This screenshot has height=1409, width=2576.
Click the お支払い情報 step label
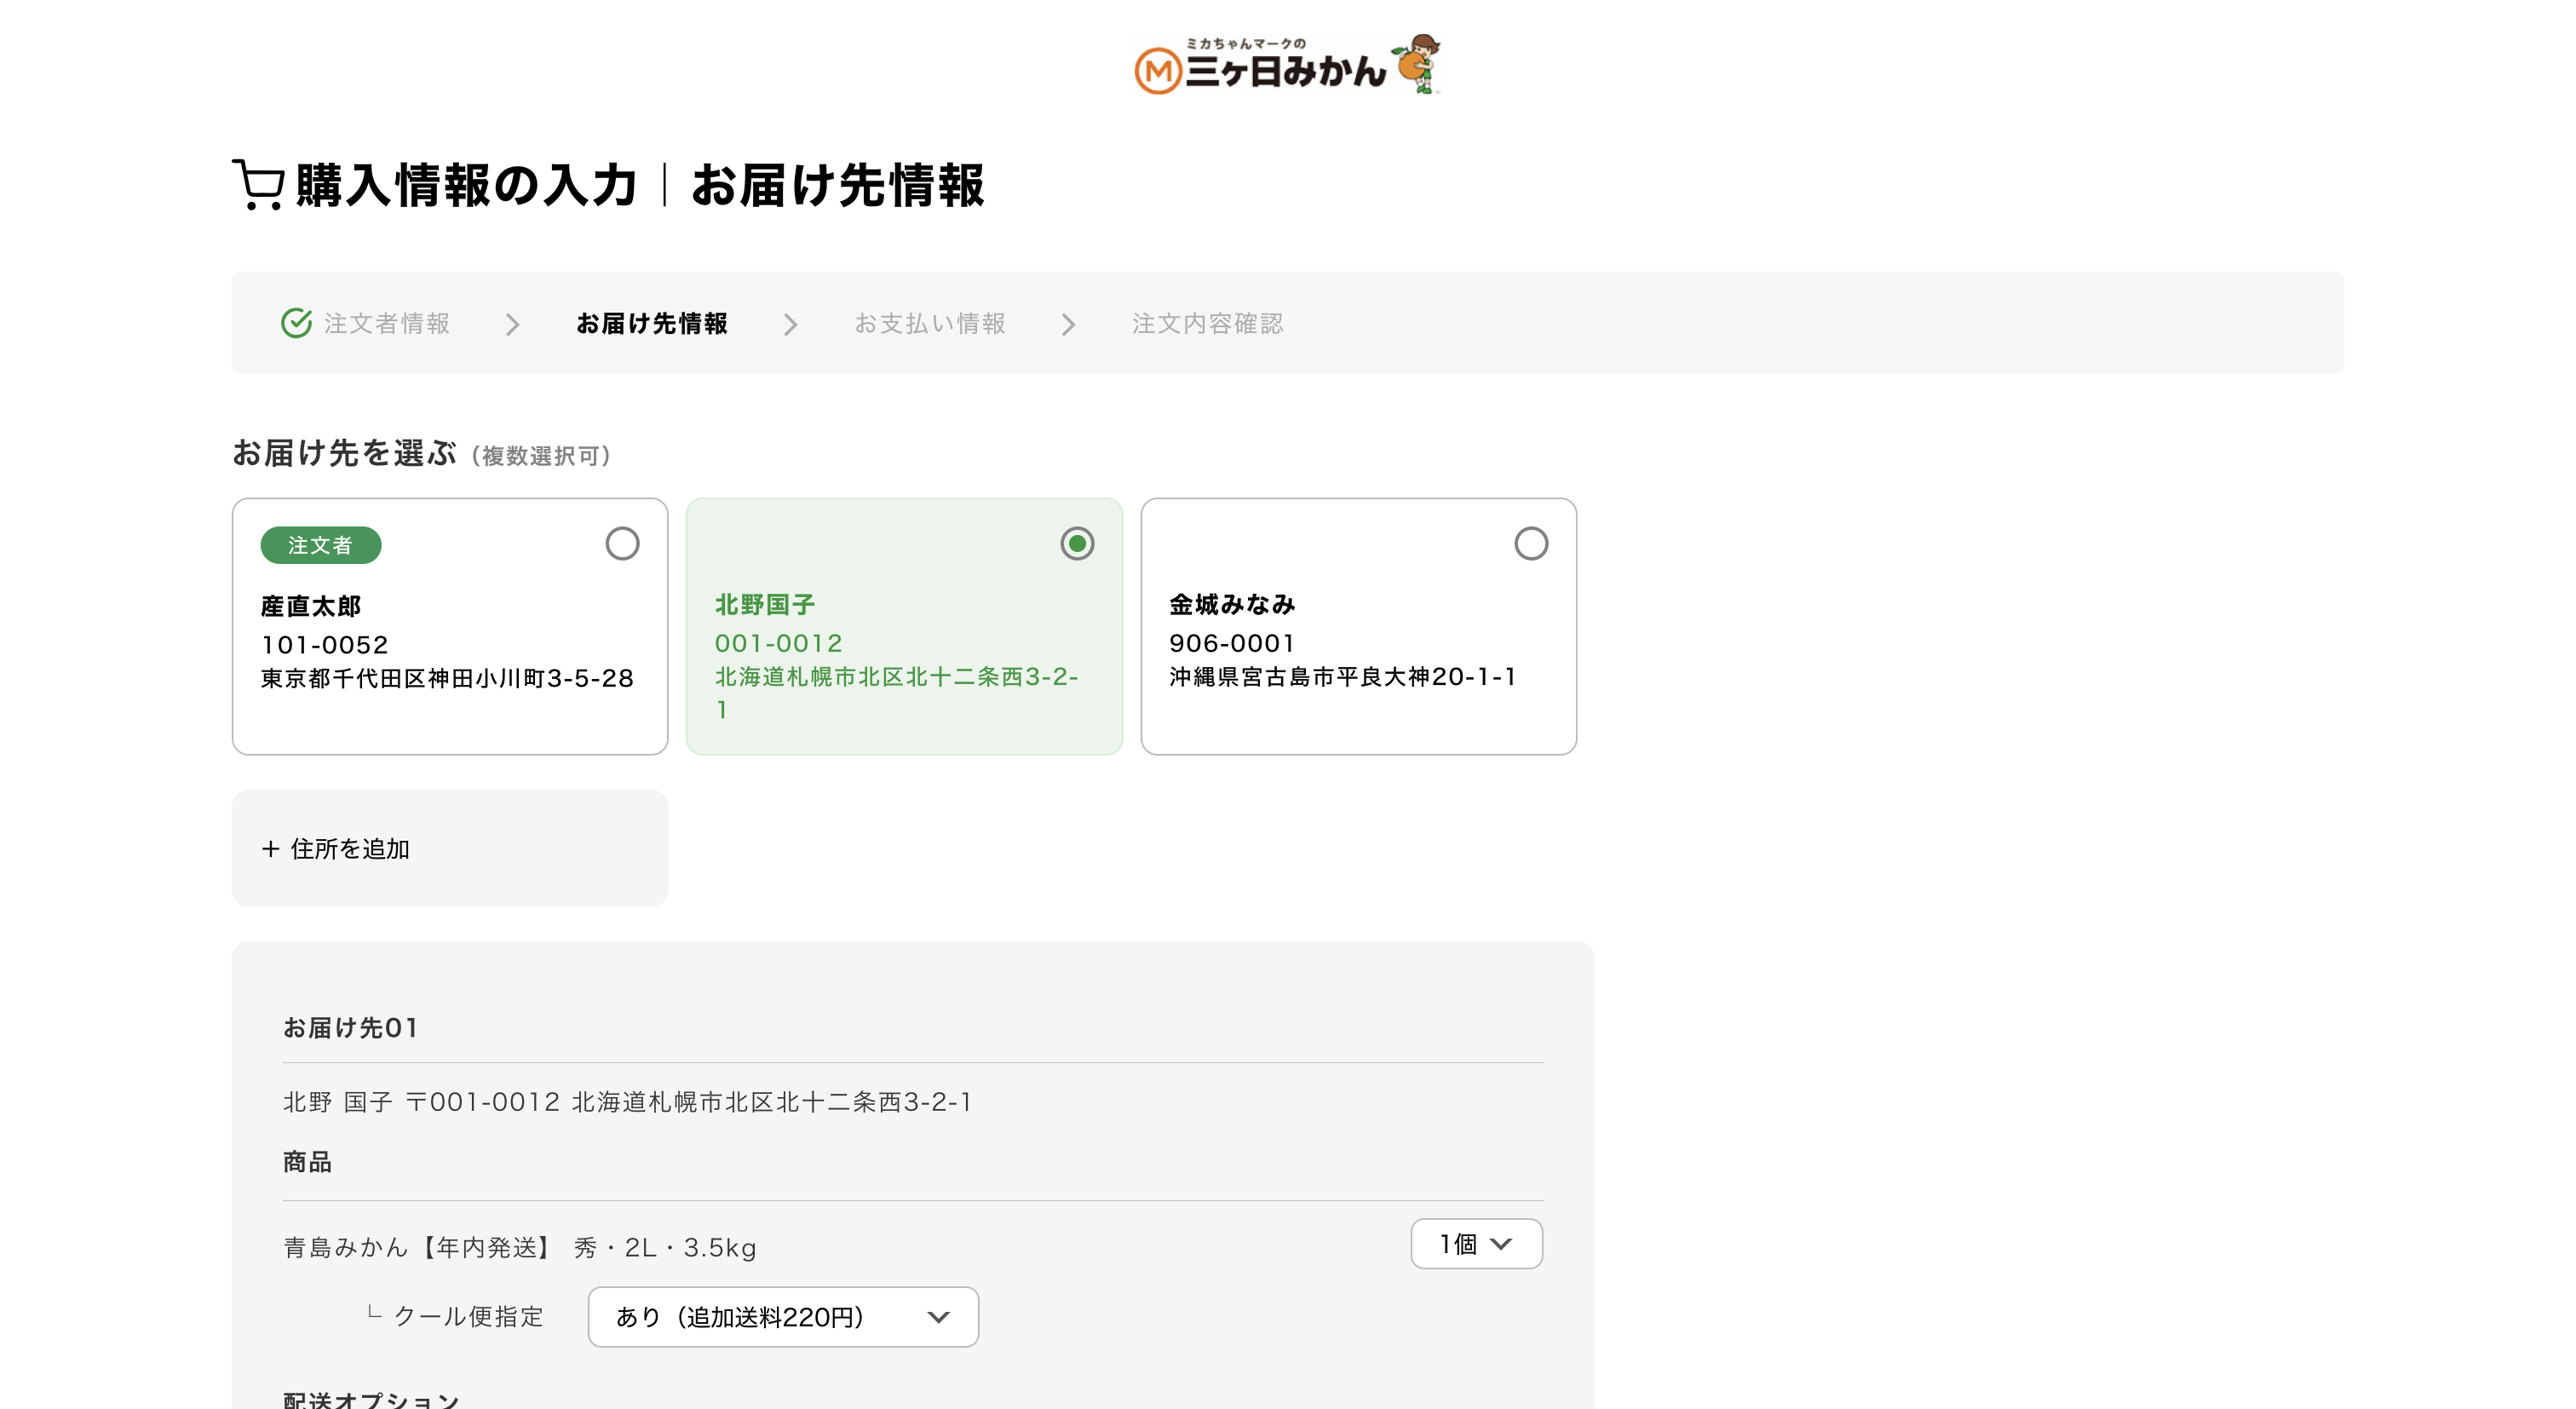[x=929, y=322]
